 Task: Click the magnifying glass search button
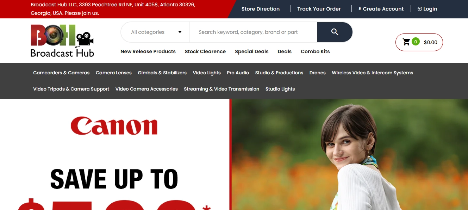click(335, 32)
